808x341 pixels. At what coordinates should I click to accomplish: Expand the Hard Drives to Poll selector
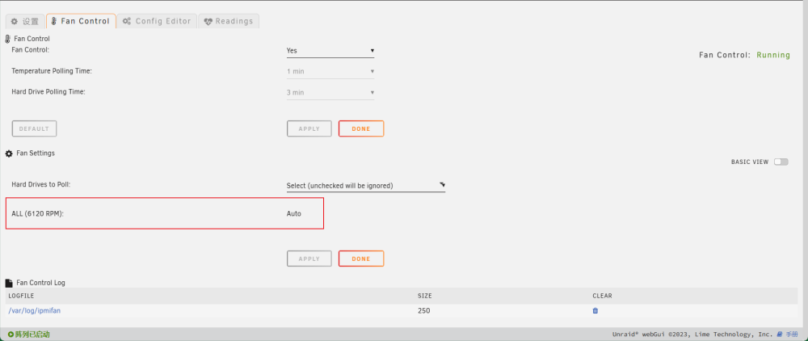[x=366, y=185]
